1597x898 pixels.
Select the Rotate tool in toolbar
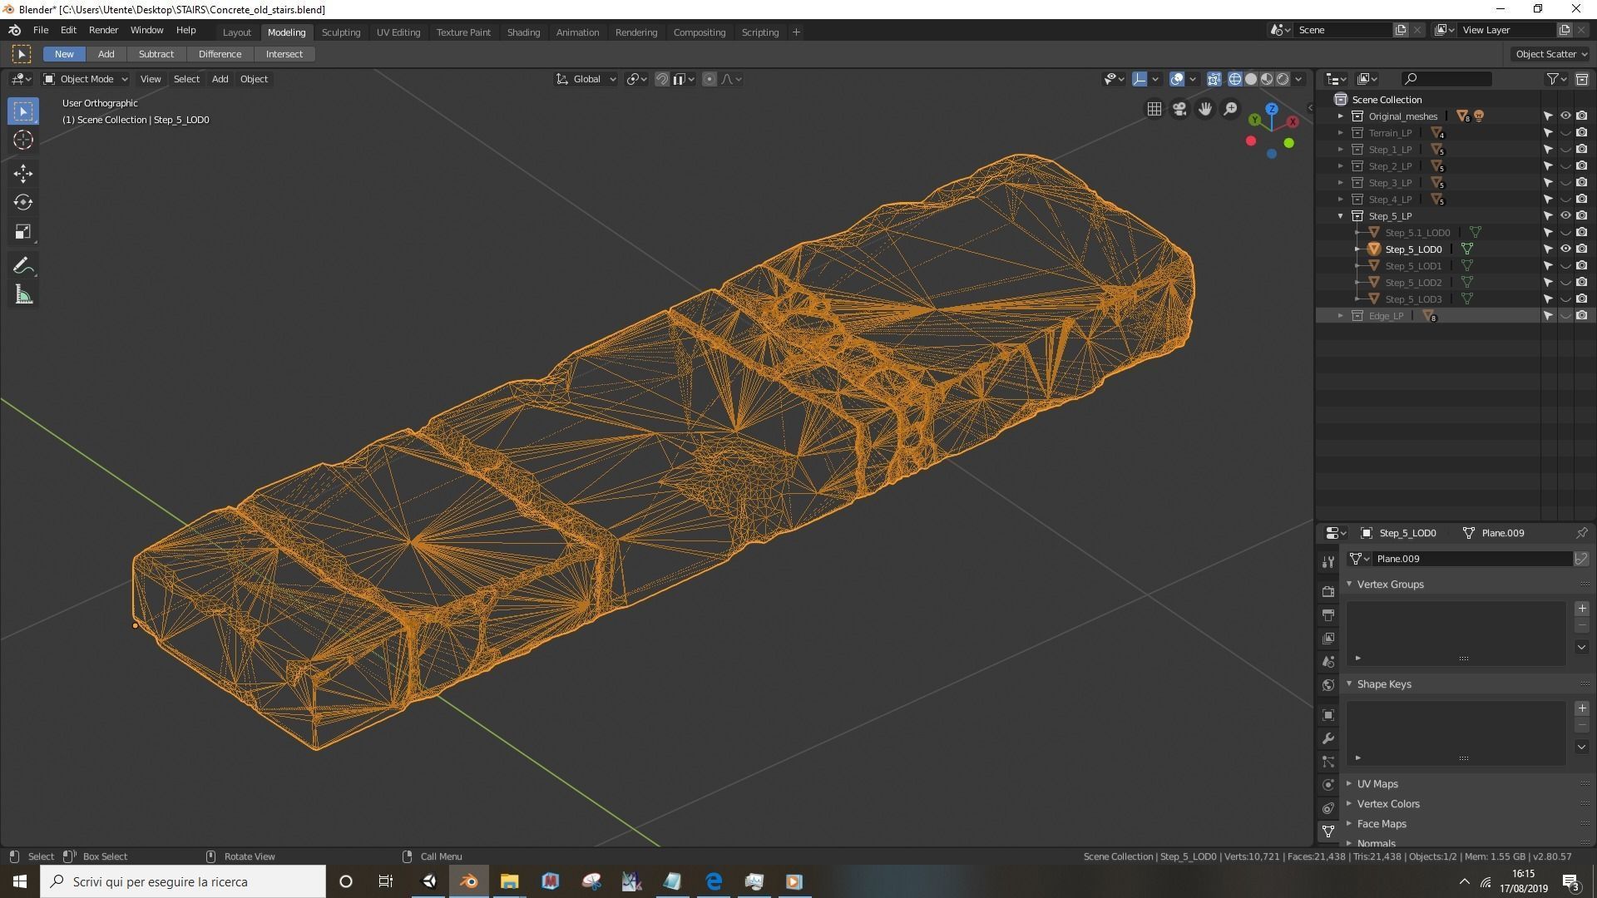(22, 202)
